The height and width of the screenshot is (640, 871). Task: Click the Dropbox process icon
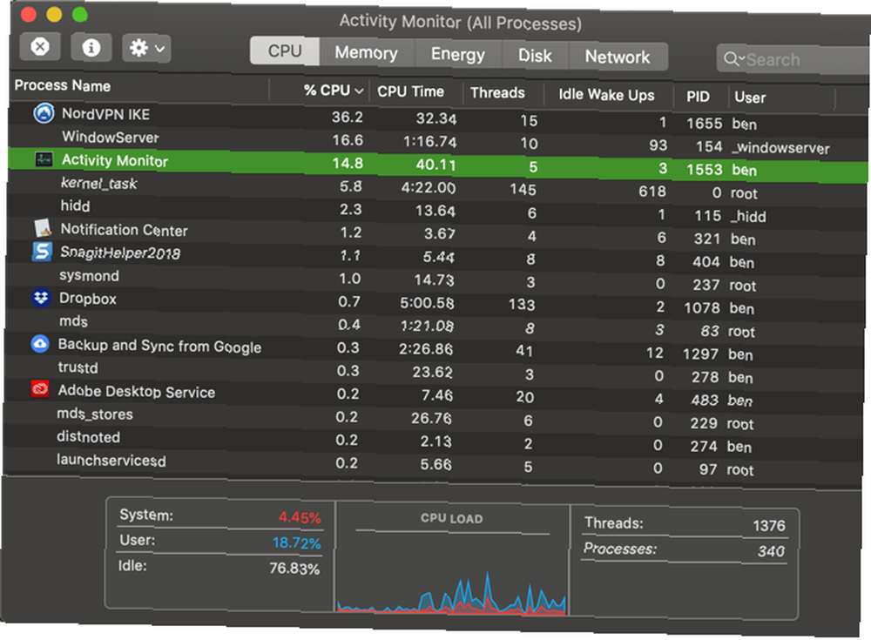[41, 297]
